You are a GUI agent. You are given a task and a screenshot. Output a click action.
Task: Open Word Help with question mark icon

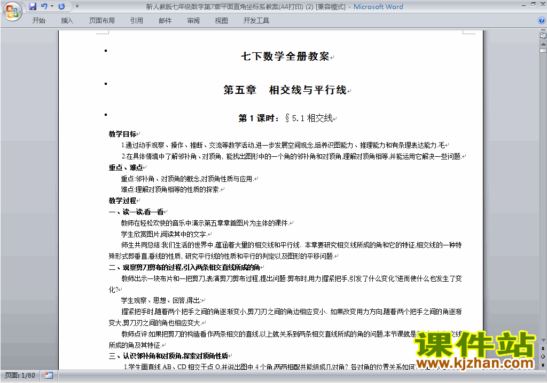[542, 20]
